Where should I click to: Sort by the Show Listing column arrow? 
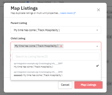(x=55, y=2)
